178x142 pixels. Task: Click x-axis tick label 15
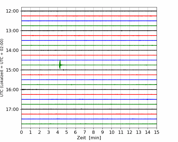(x=157, y=132)
